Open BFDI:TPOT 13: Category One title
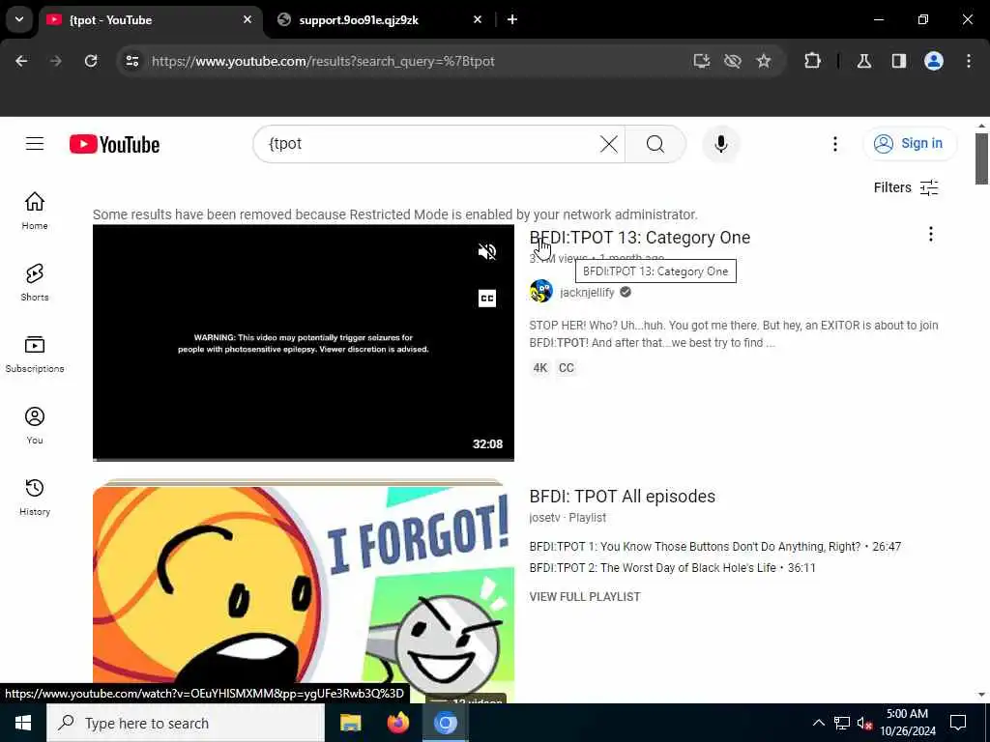 pyautogui.click(x=640, y=238)
